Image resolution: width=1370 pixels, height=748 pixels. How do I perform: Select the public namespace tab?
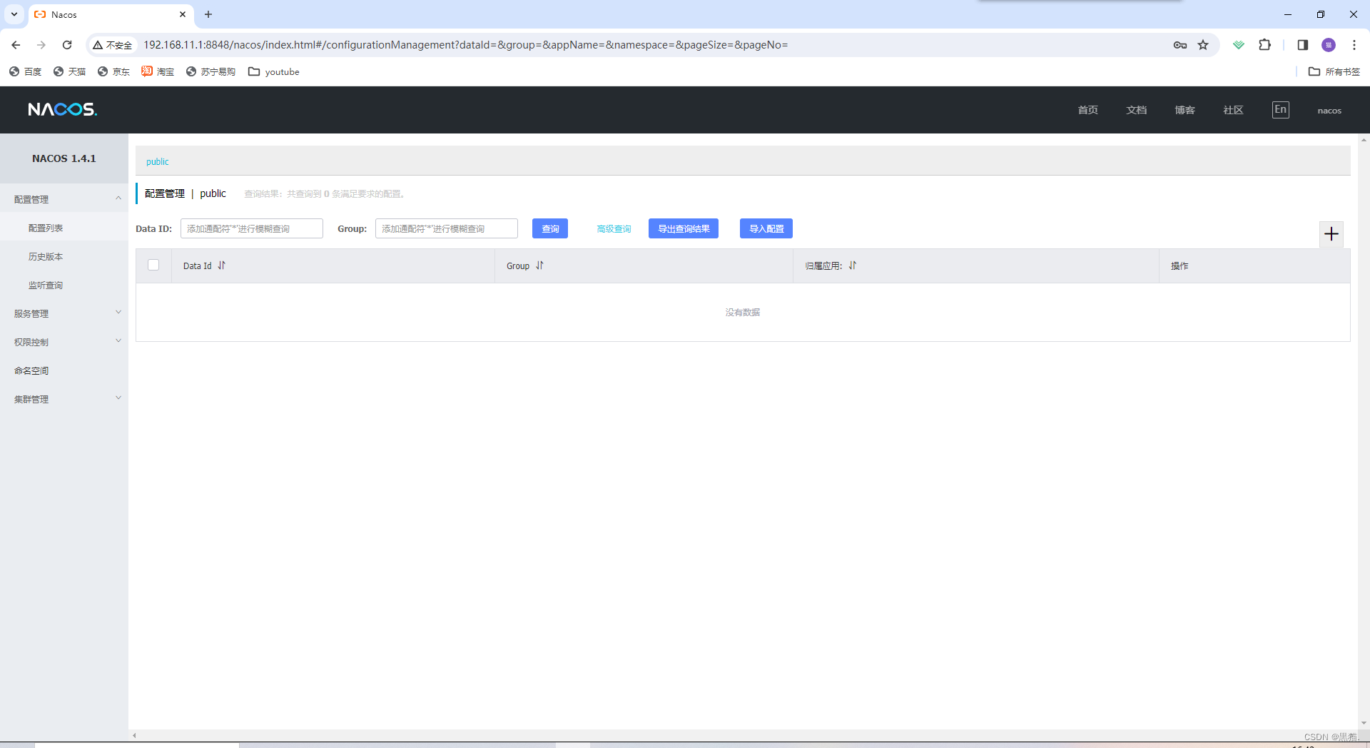pos(158,161)
